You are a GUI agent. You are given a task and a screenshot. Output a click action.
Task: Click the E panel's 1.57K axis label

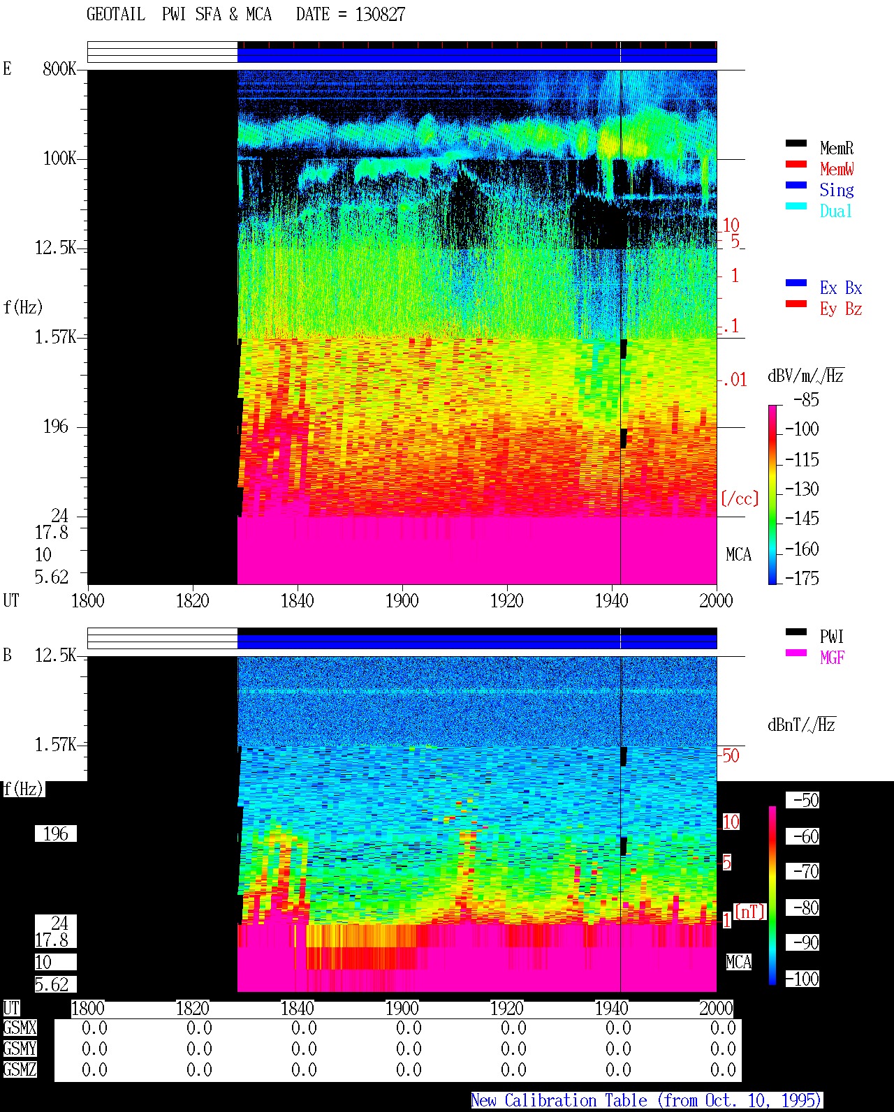coord(56,336)
